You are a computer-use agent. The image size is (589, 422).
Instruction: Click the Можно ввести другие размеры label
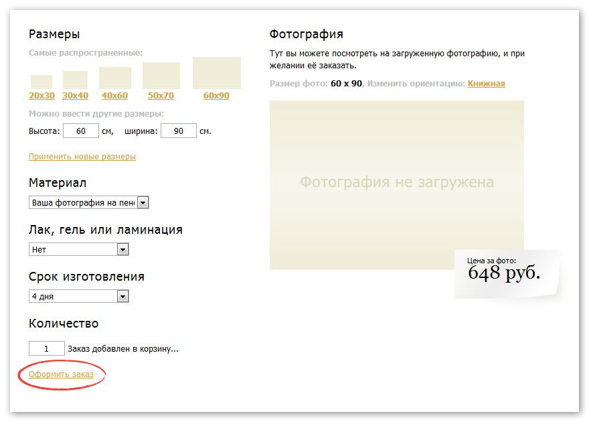(96, 113)
